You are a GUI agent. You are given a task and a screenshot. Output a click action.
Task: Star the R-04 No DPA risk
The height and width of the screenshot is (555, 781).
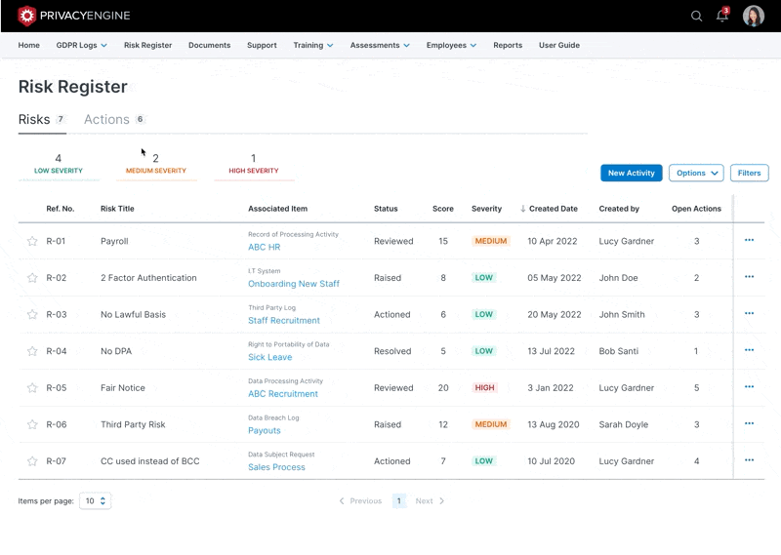tap(32, 351)
